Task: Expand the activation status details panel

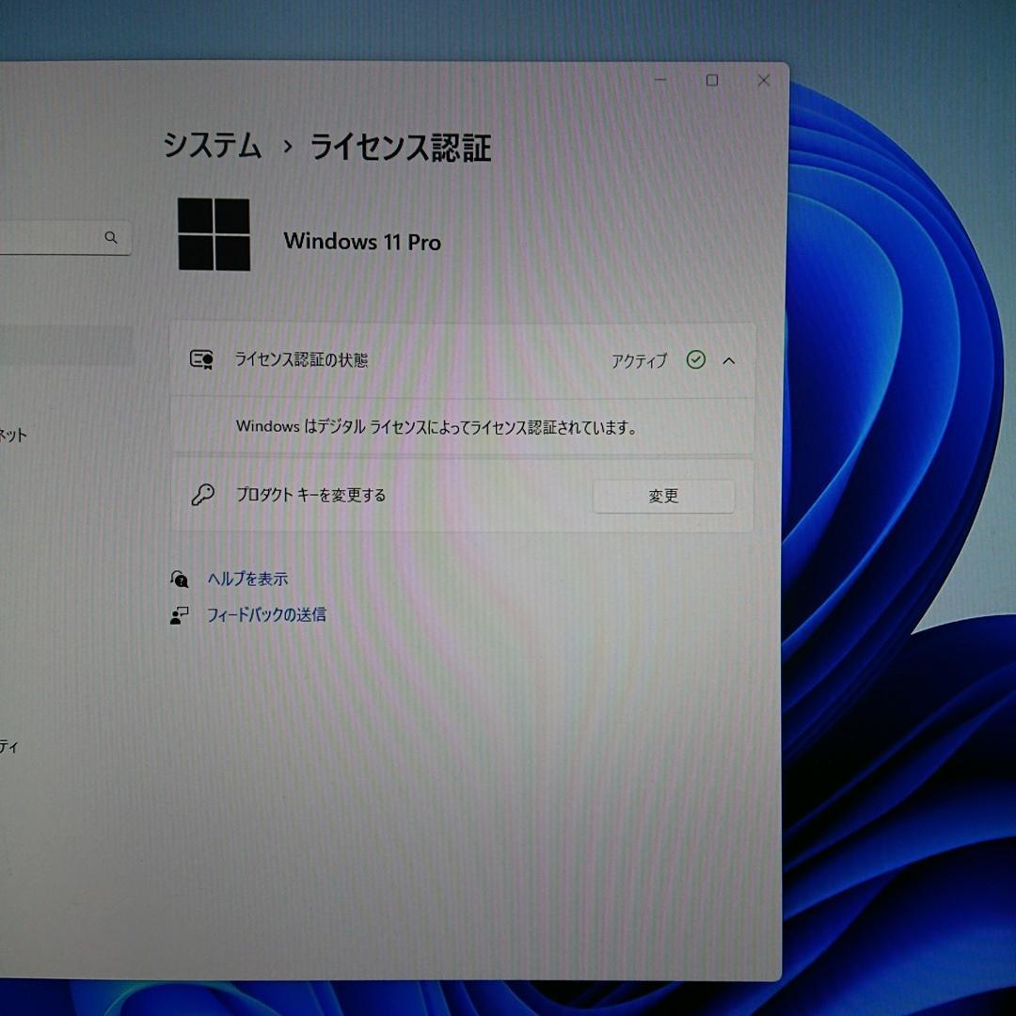Action: click(731, 360)
